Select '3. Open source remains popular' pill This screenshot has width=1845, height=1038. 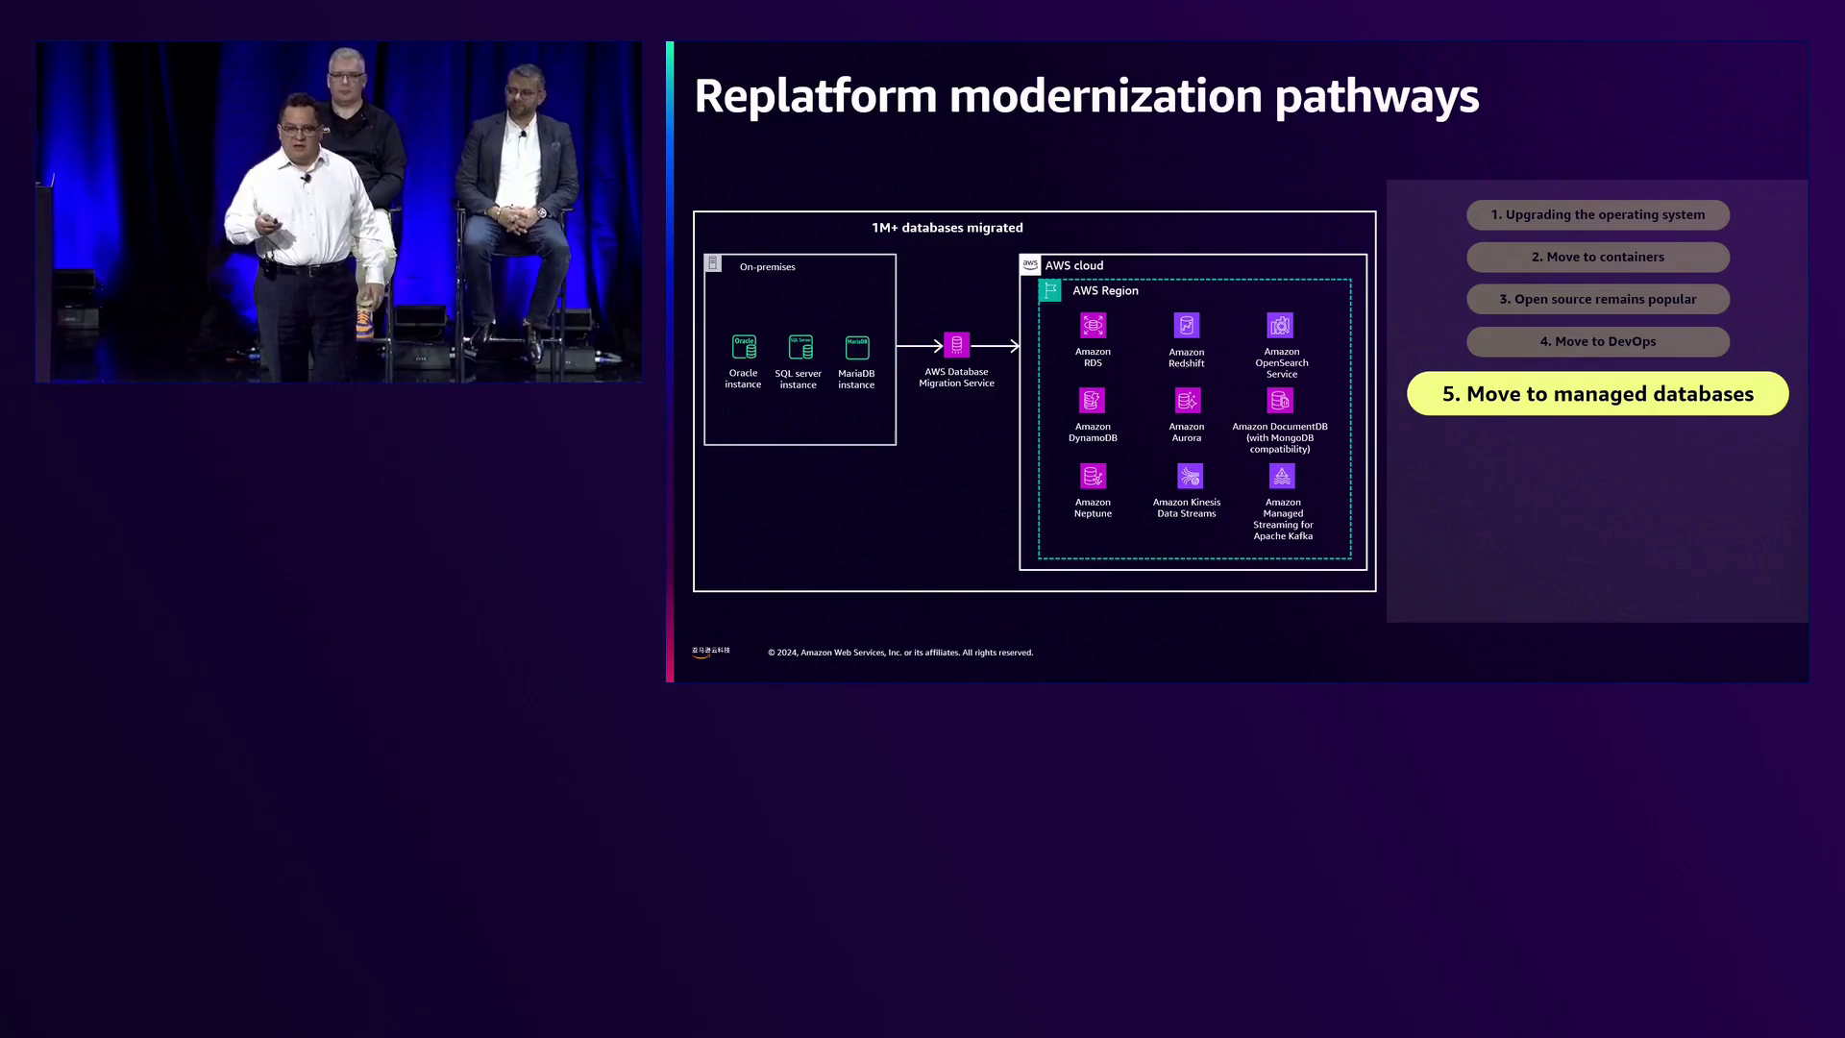tap(1598, 300)
